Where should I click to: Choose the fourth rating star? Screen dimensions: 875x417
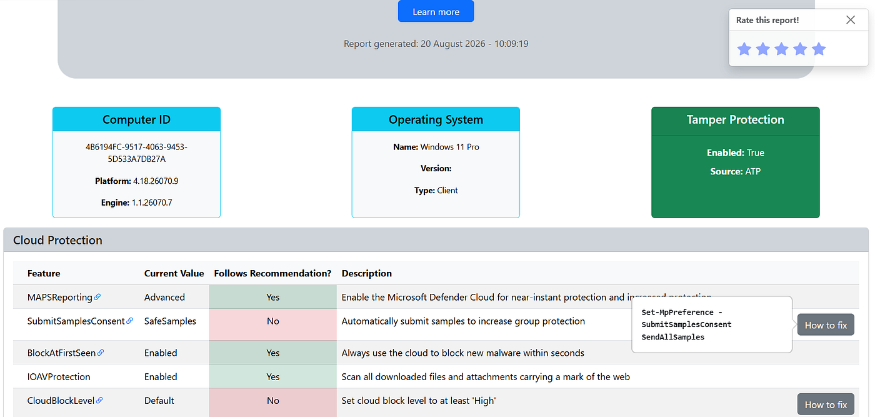tap(800, 49)
